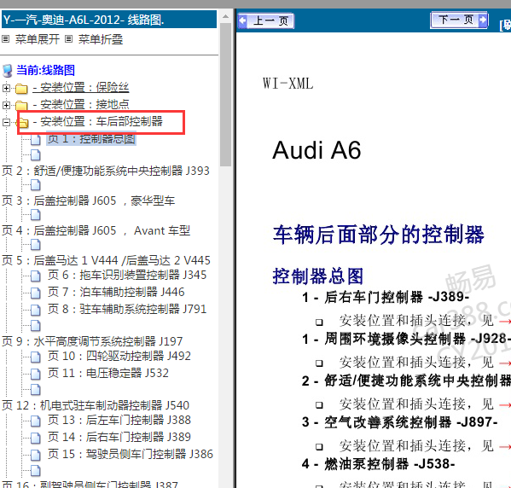Click page icon of 页 1：控制器总图
The width and height of the screenshot is (511, 488).
point(36,140)
